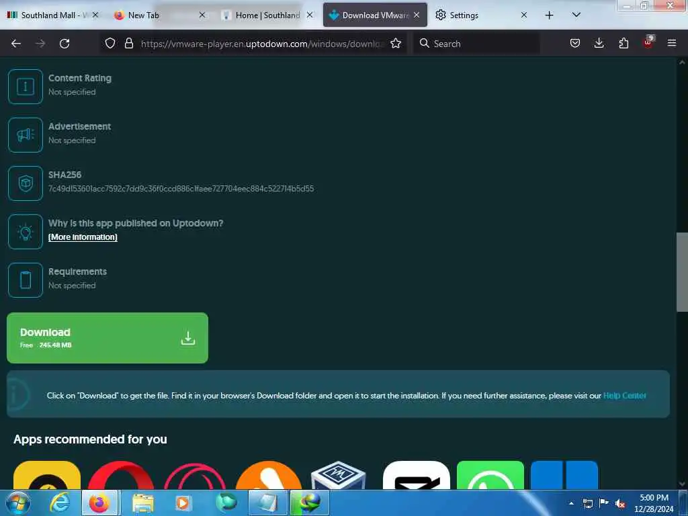
Task: Click the uptodown.com URL address bar
Action: [262, 44]
